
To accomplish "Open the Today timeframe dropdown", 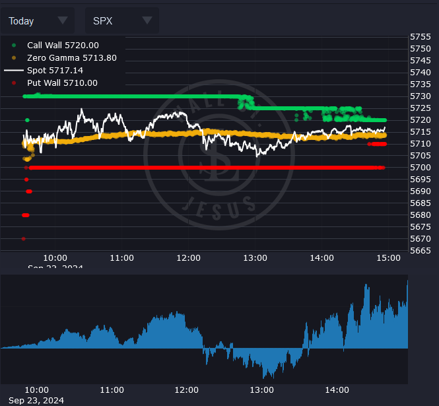I will [38, 20].
